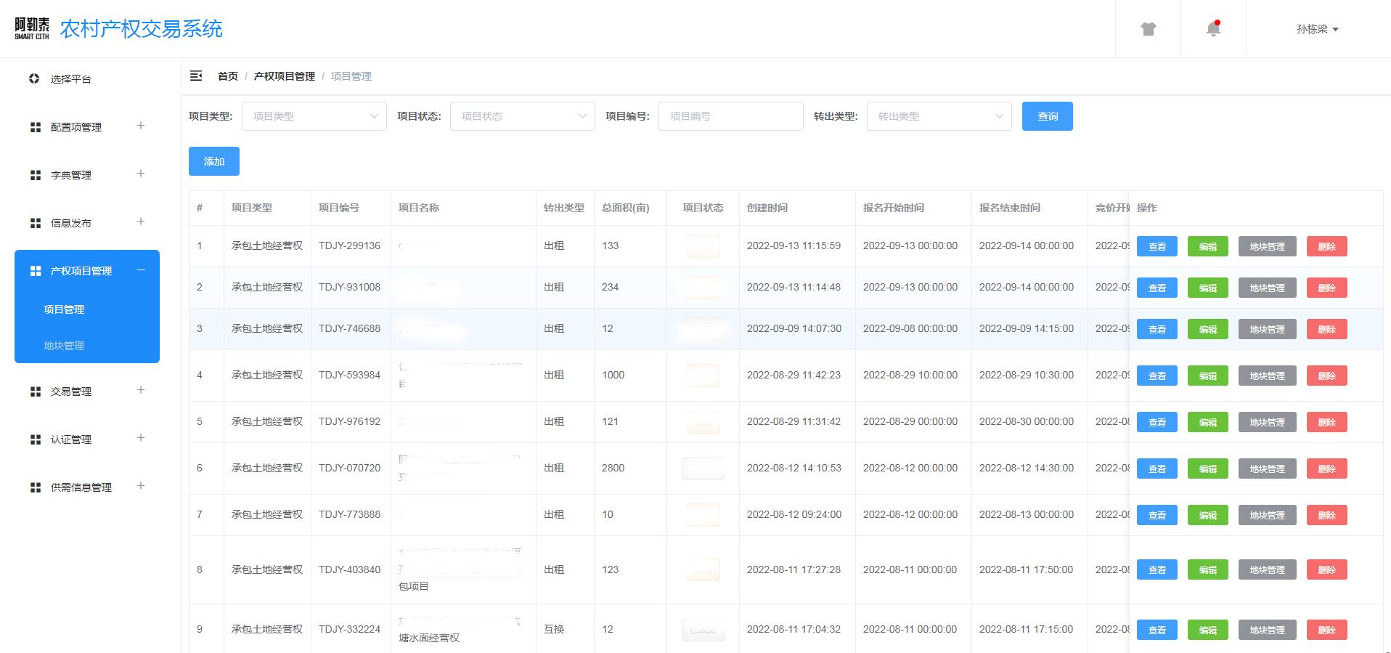This screenshot has width=1391, height=653.
Task: Expand 认证管理 with plus sign
Action: pos(141,438)
